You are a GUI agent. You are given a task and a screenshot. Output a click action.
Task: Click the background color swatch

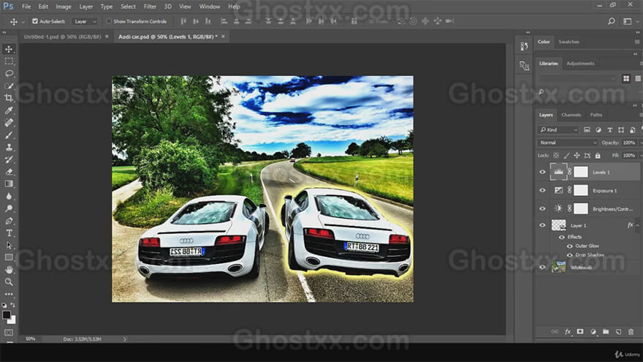(12, 320)
